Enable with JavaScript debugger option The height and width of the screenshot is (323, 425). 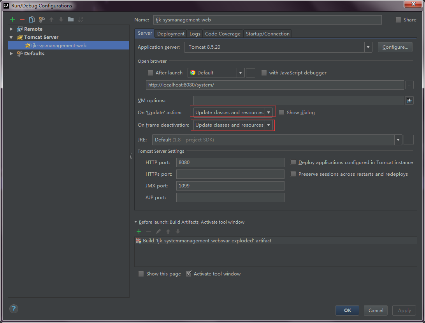[x=264, y=73]
